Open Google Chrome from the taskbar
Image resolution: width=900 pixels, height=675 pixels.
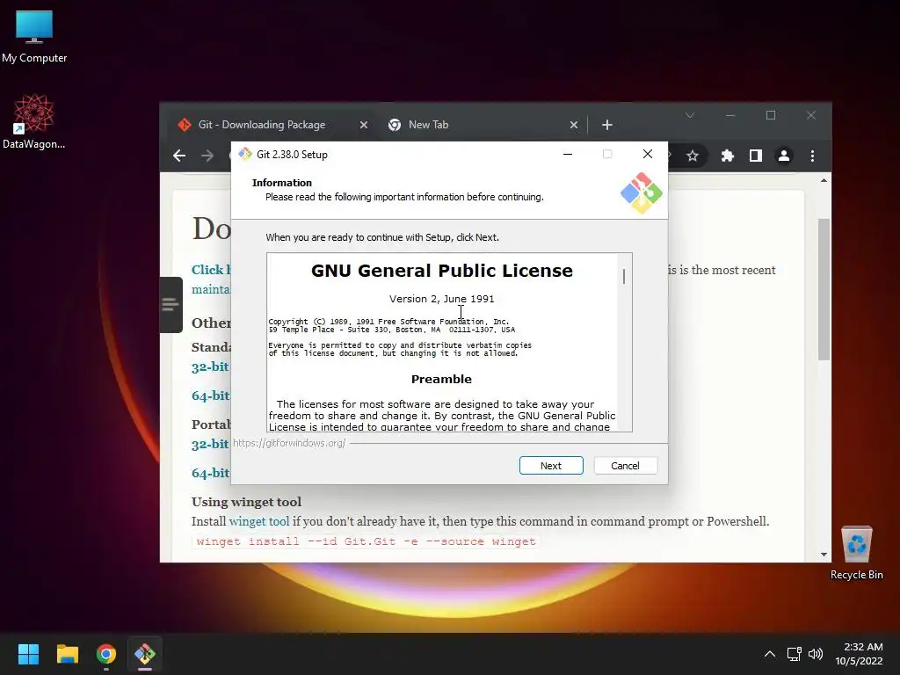(x=106, y=654)
